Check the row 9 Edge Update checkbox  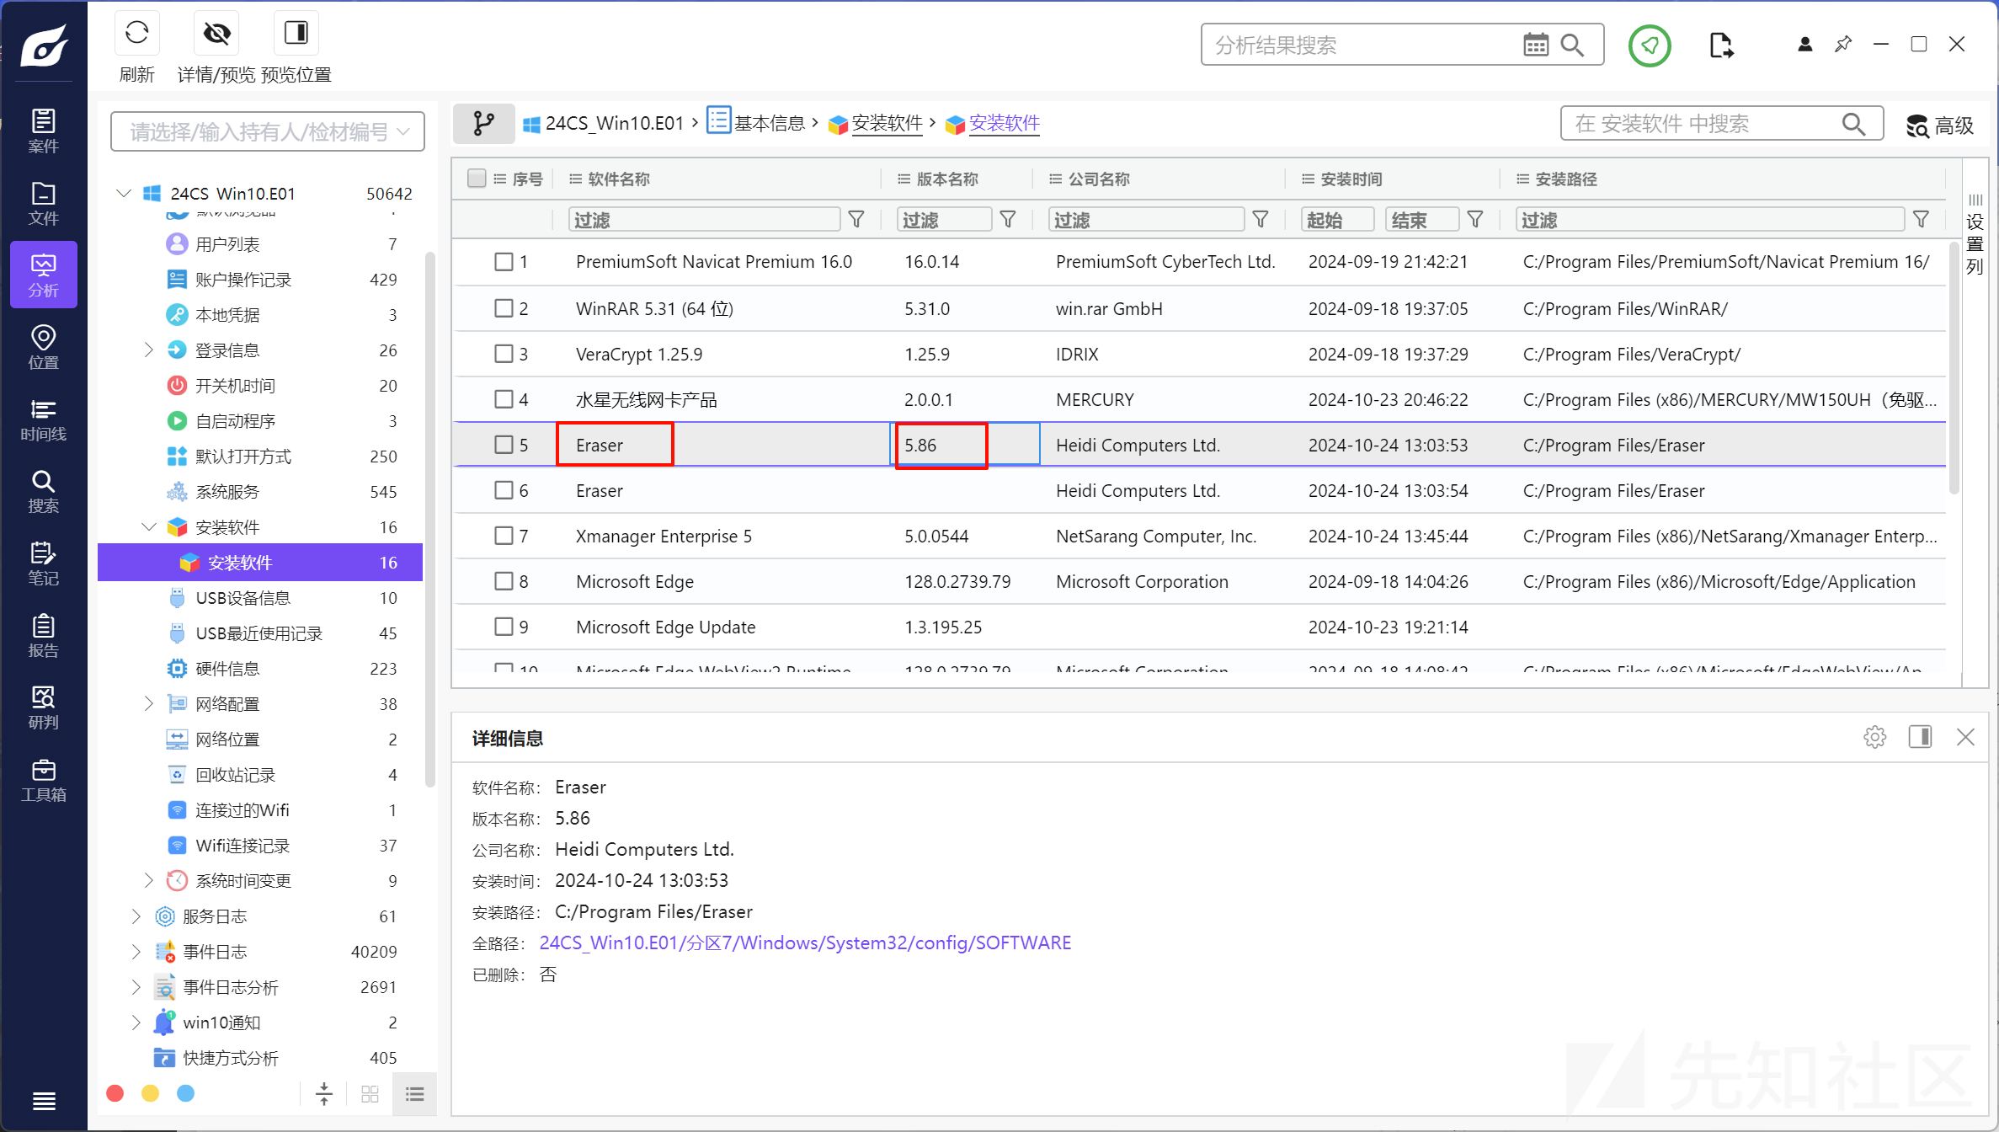point(504,627)
